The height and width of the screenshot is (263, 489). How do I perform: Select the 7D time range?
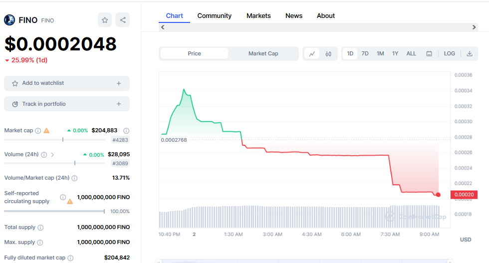click(365, 54)
